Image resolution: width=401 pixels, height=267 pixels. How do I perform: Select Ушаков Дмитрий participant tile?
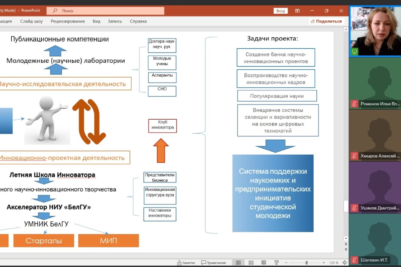click(375, 187)
